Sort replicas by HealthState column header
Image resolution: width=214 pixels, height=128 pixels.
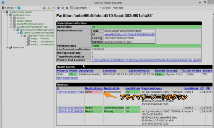click(133, 88)
